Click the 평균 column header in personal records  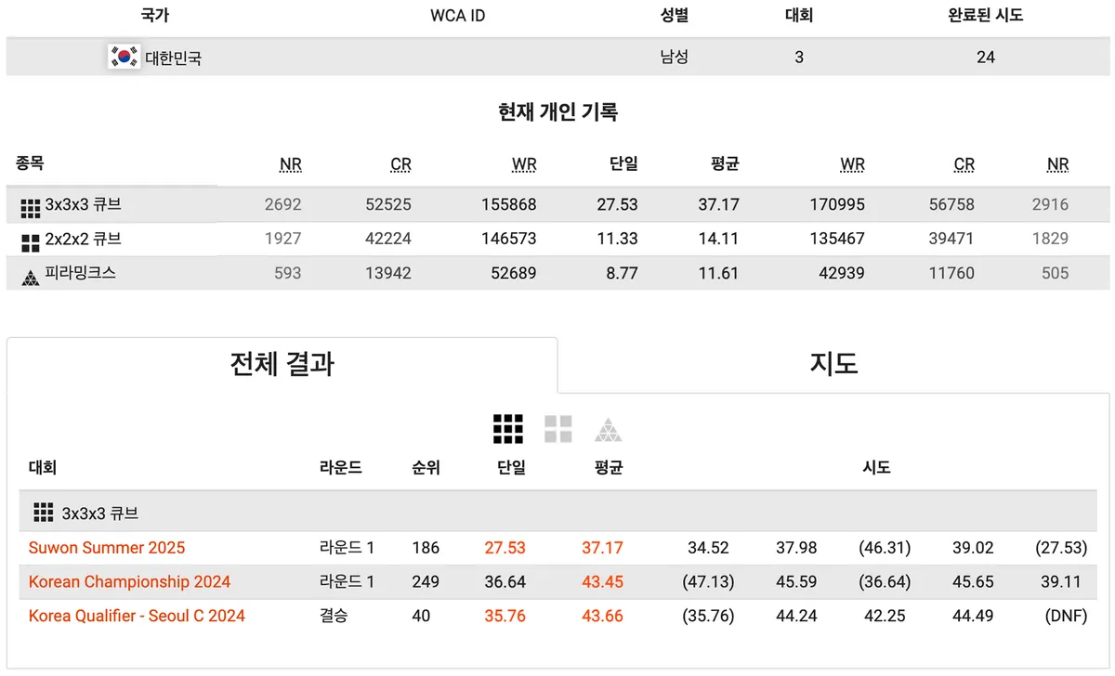tap(725, 163)
